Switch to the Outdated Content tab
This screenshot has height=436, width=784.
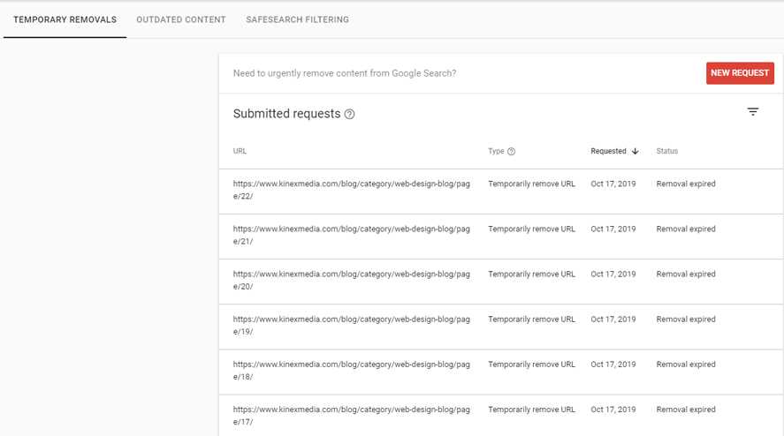pos(181,19)
